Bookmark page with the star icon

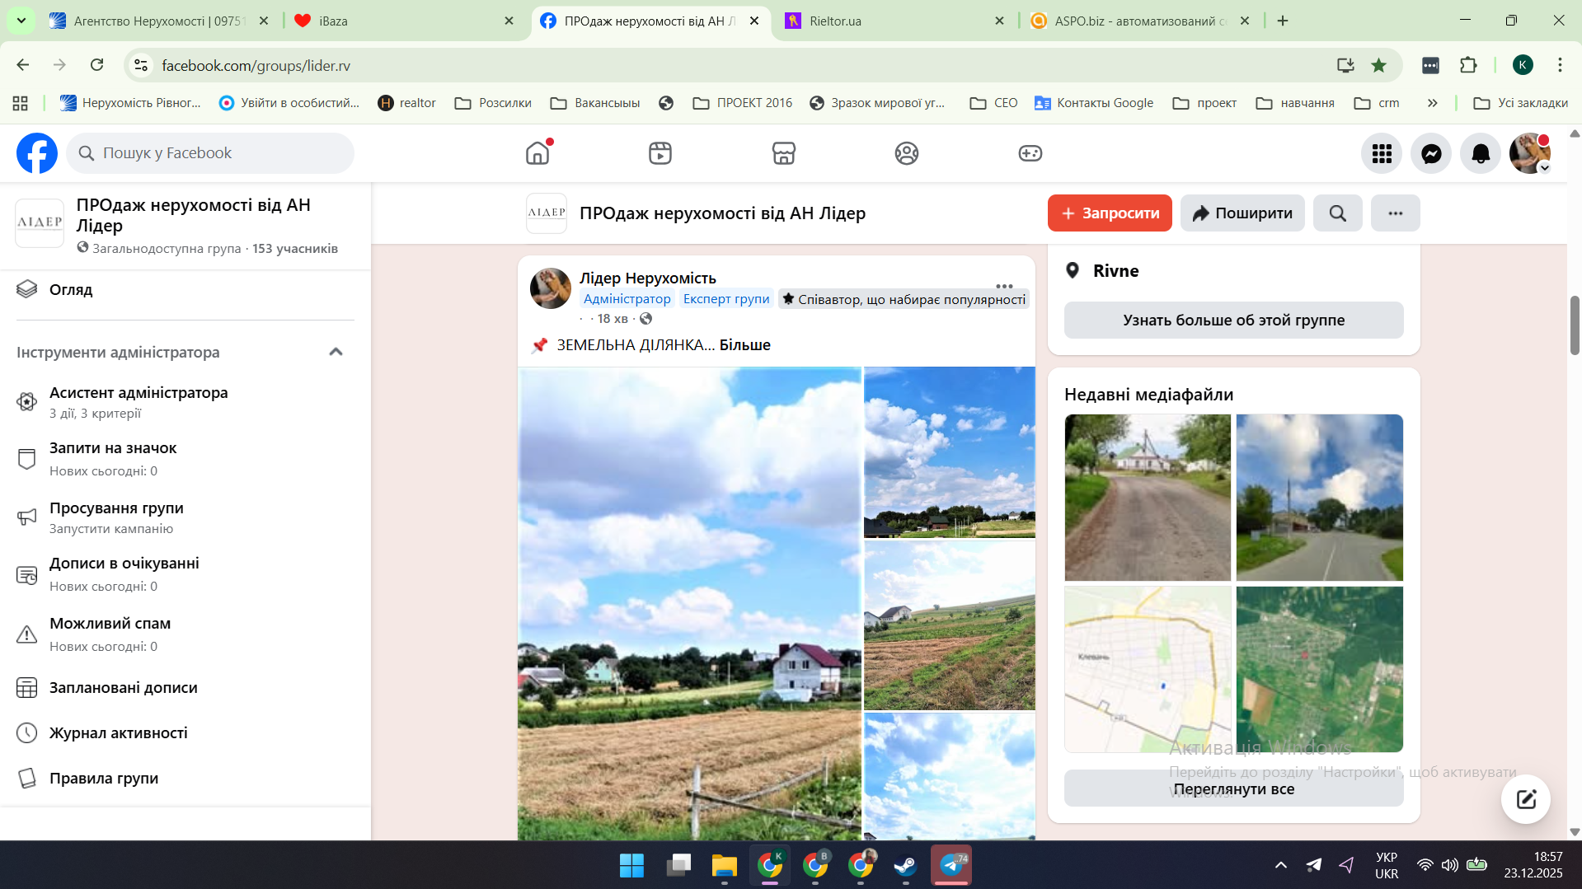pyautogui.click(x=1378, y=65)
